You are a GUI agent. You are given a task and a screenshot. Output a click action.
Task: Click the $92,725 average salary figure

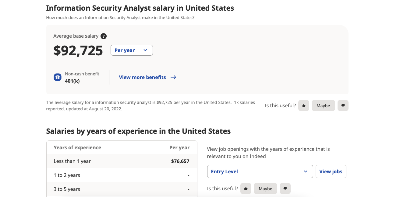(78, 50)
